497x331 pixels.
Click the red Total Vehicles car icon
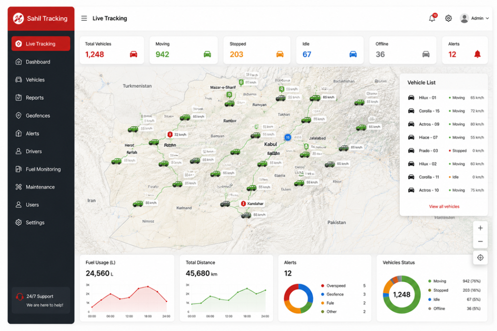click(133, 54)
